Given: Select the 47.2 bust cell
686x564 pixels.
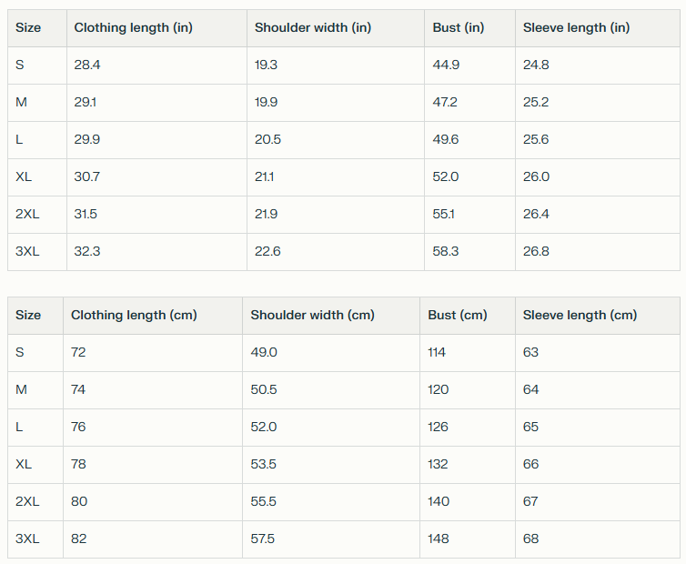Looking at the screenshot, I should pyautogui.click(x=445, y=103).
